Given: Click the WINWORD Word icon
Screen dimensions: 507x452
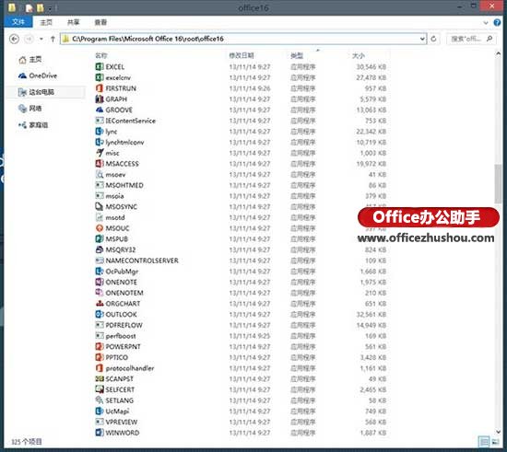Looking at the screenshot, I should [x=100, y=433].
